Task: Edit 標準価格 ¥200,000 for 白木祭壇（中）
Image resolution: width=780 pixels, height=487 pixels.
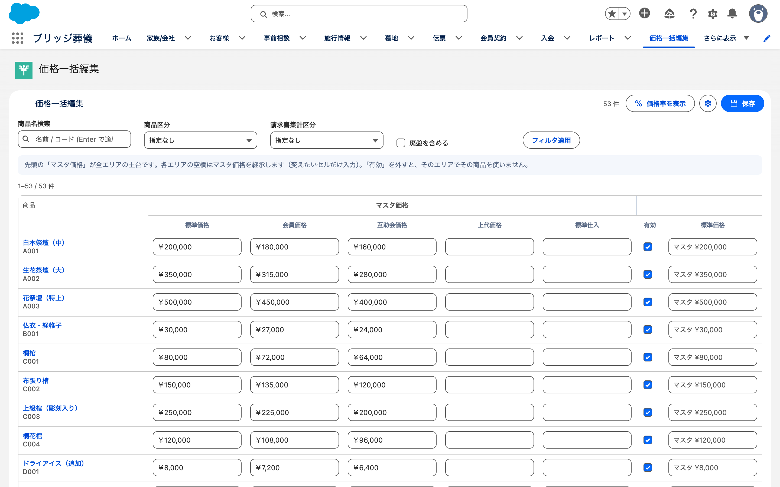Action: [x=197, y=247]
